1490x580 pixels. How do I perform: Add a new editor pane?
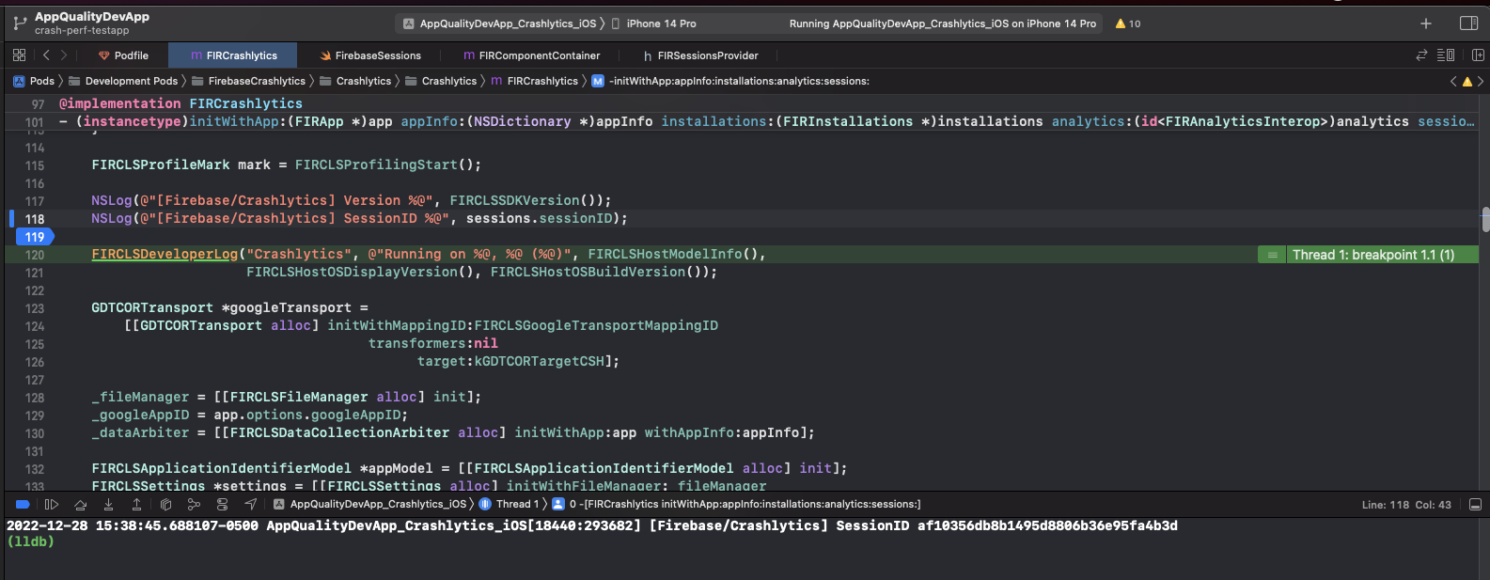pyautogui.click(x=1478, y=55)
